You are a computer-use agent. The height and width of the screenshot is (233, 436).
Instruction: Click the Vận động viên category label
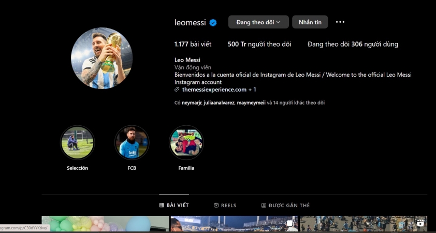(x=193, y=67)
